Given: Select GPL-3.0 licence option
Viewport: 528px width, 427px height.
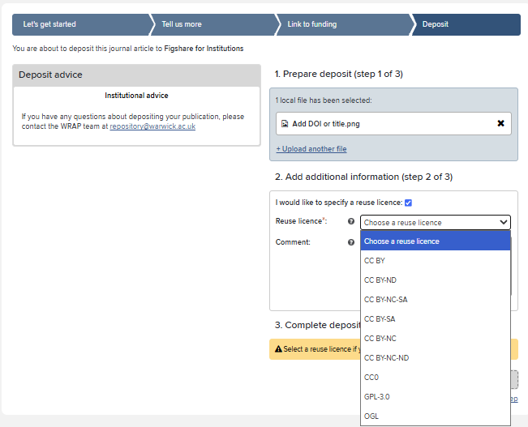Looking at the screenshot, I should point(436,397).
